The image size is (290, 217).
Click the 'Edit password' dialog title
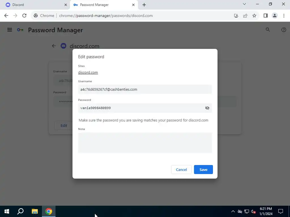(91, 57)
